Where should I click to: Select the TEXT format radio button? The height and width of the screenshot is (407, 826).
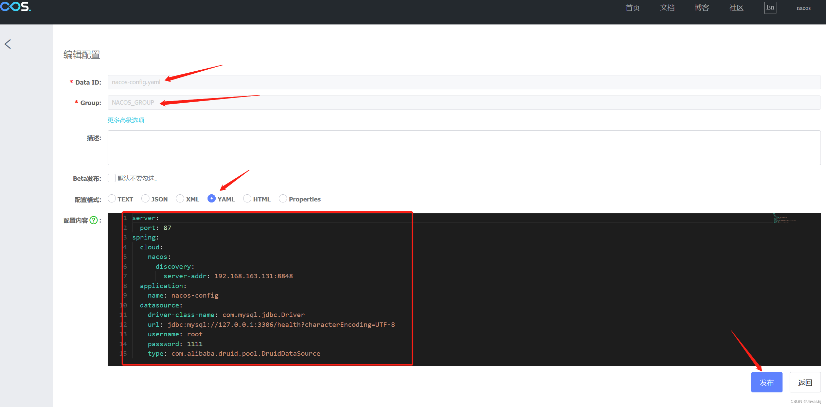(x=112, y=199)
